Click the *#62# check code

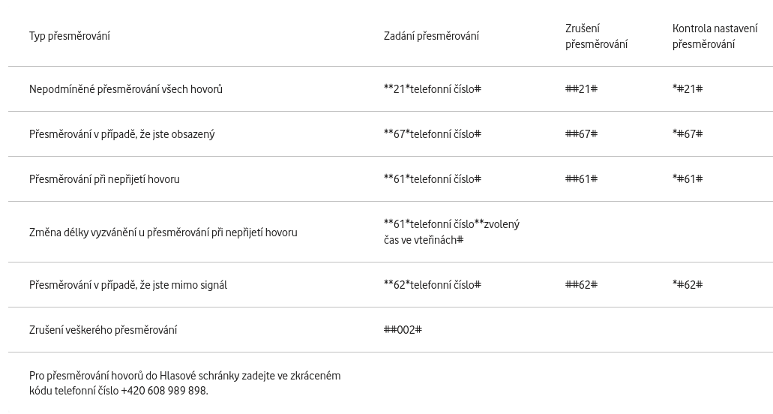click(x=688, y=285)
